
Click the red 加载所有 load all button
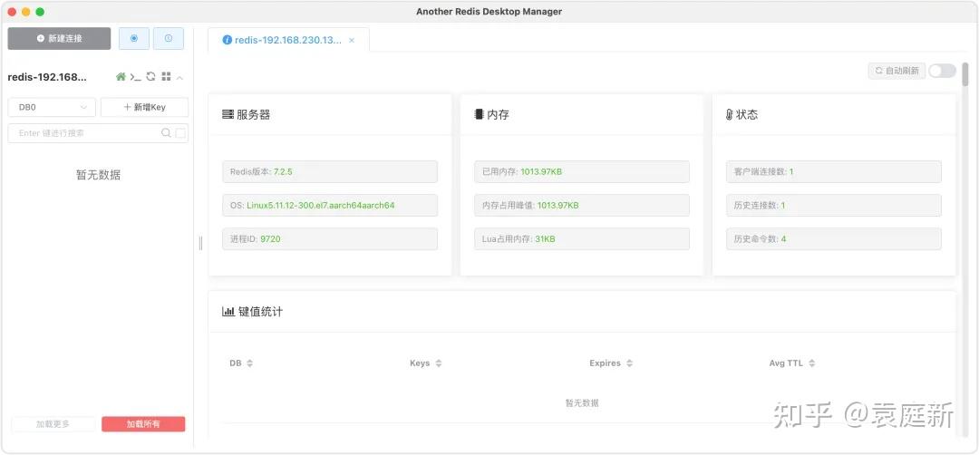pos(143,424)
